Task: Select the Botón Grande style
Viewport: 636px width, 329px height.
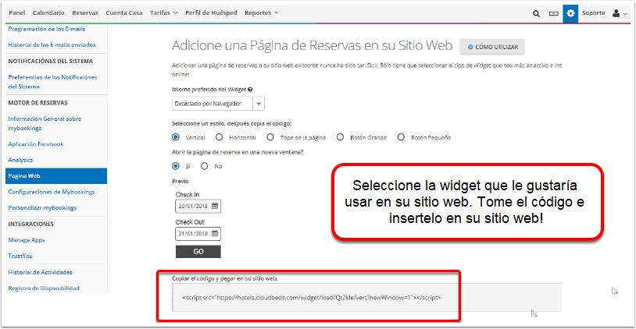Action: [341, 137]
